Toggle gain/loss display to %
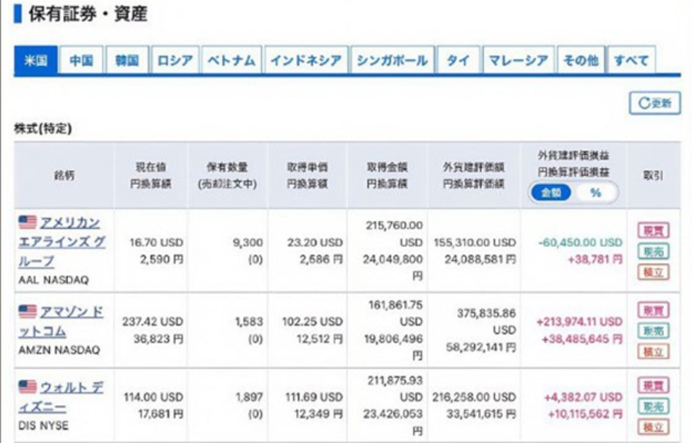Viewport: 692px width, 443px height. point(596,193)
